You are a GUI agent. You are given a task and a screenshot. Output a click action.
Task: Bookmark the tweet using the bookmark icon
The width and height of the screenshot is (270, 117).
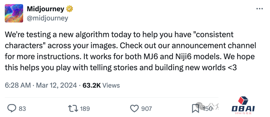(195, 108)
